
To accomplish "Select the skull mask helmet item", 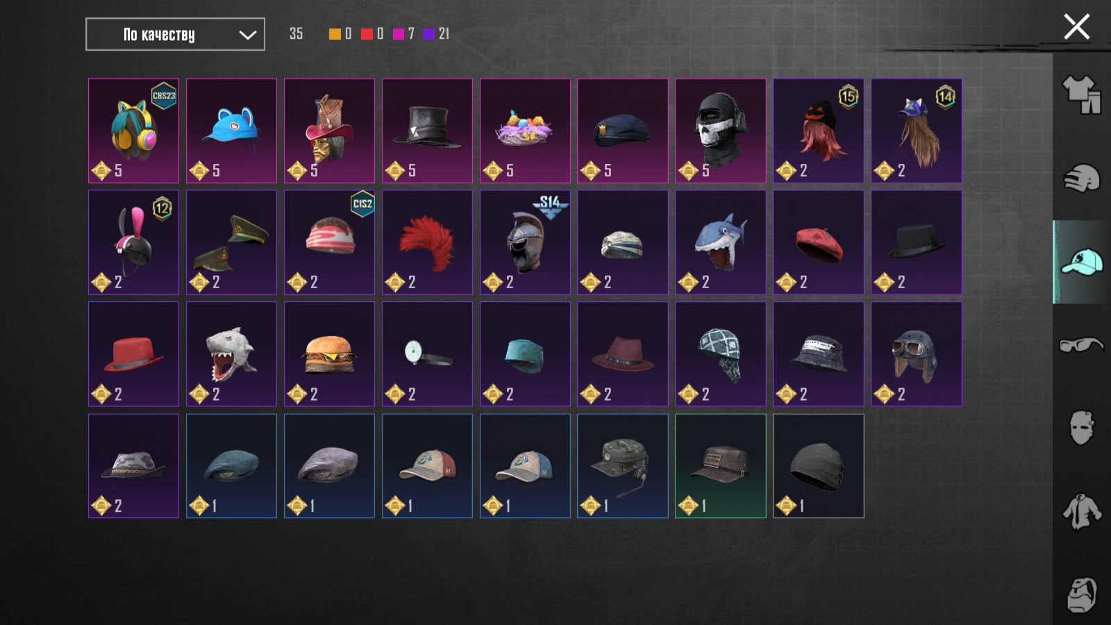I will click(720, 131).
